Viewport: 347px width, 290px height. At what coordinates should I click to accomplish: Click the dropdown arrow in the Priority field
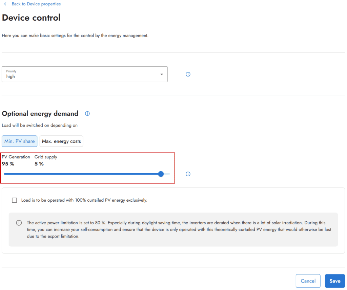coord(162,74)
